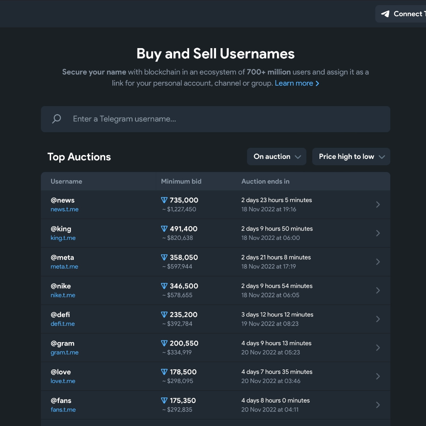426x426 pixels.
Task: Sort by the Minimum bid column header
Action: [x=181, y=181]
